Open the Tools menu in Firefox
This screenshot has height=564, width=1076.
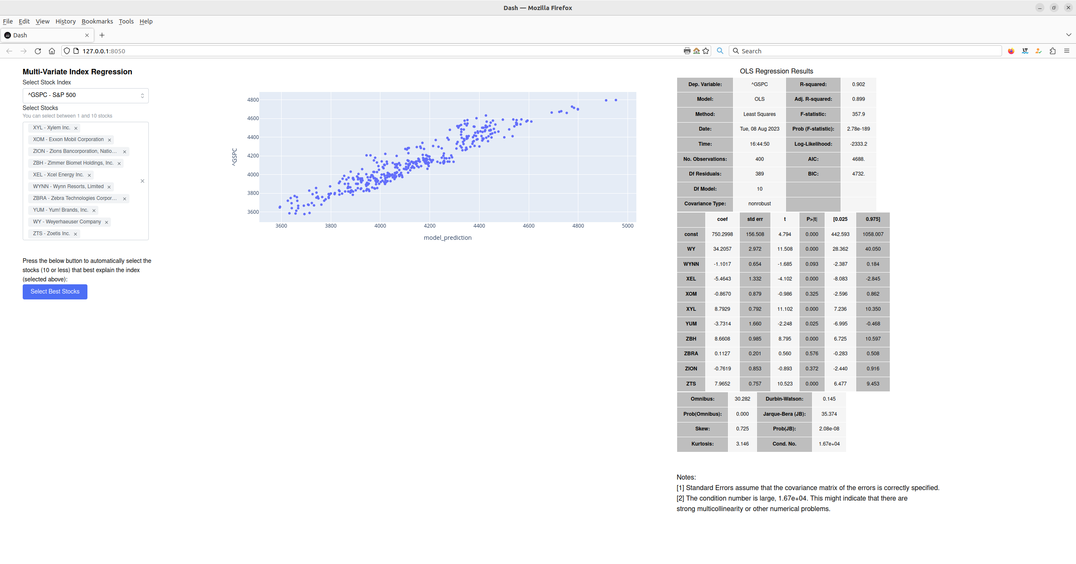click(126, 21)
